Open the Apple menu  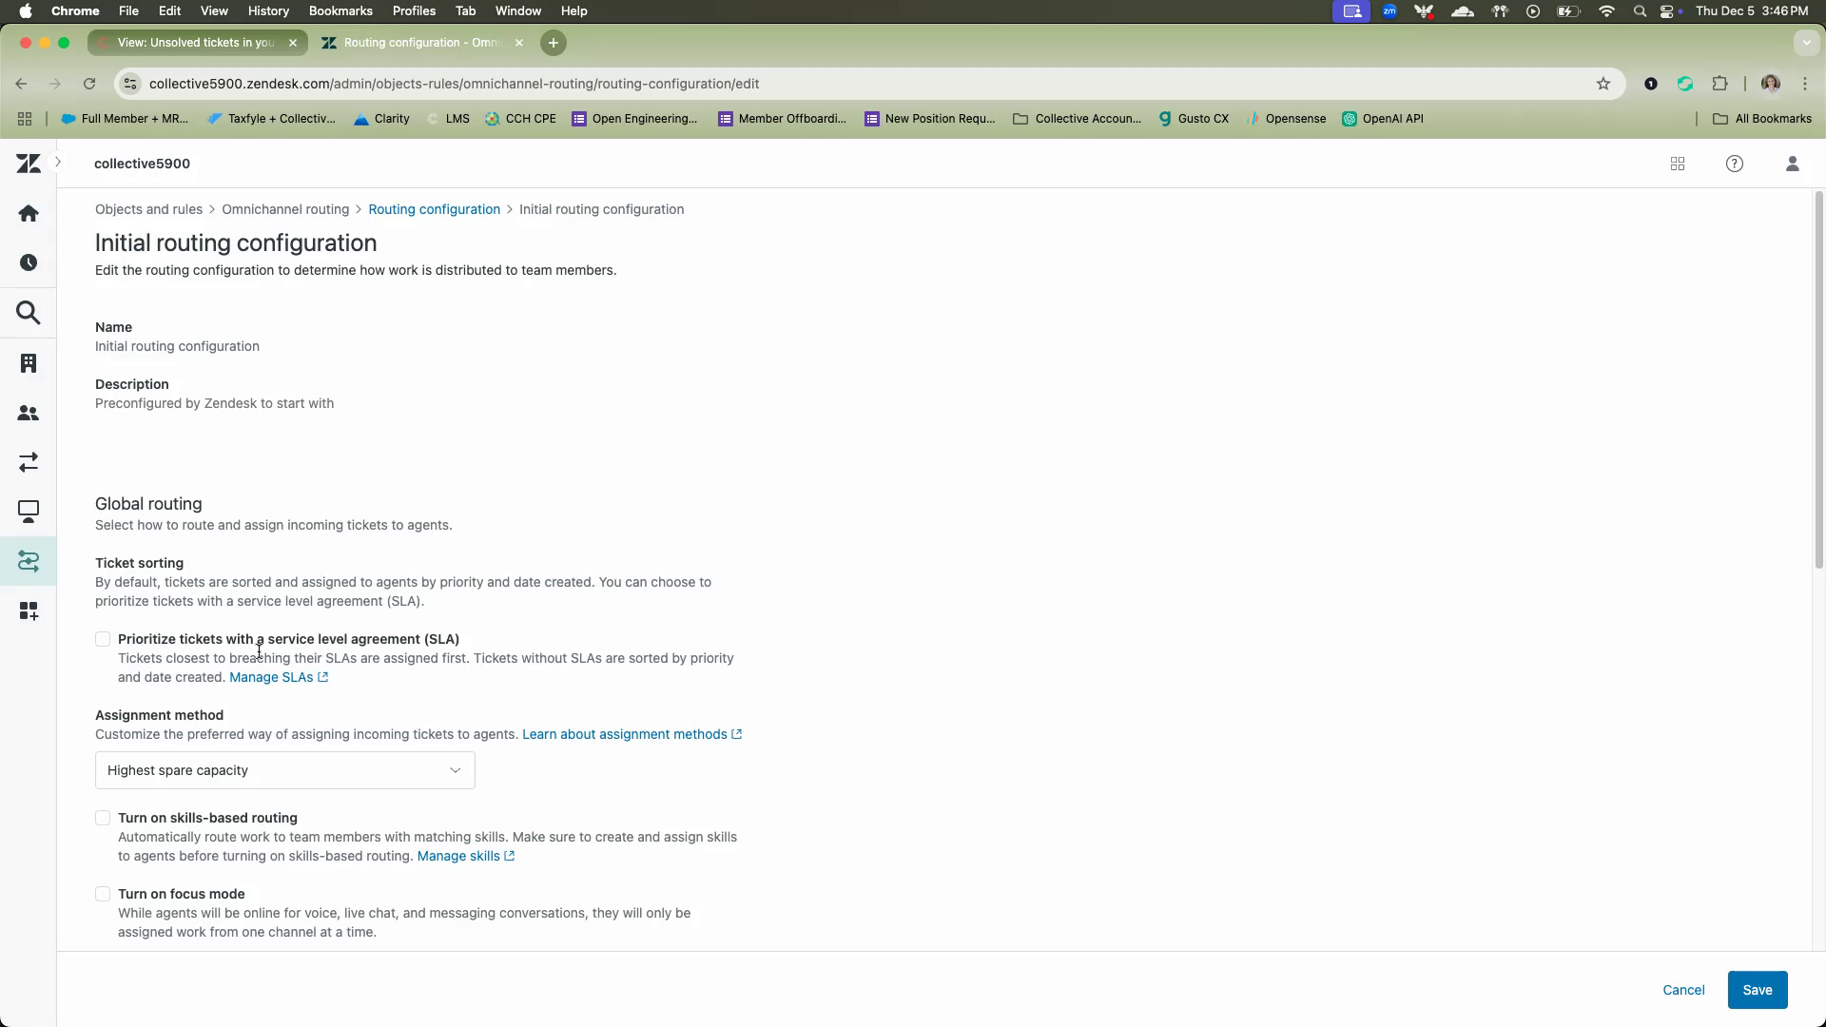click(x=26, y=11)
